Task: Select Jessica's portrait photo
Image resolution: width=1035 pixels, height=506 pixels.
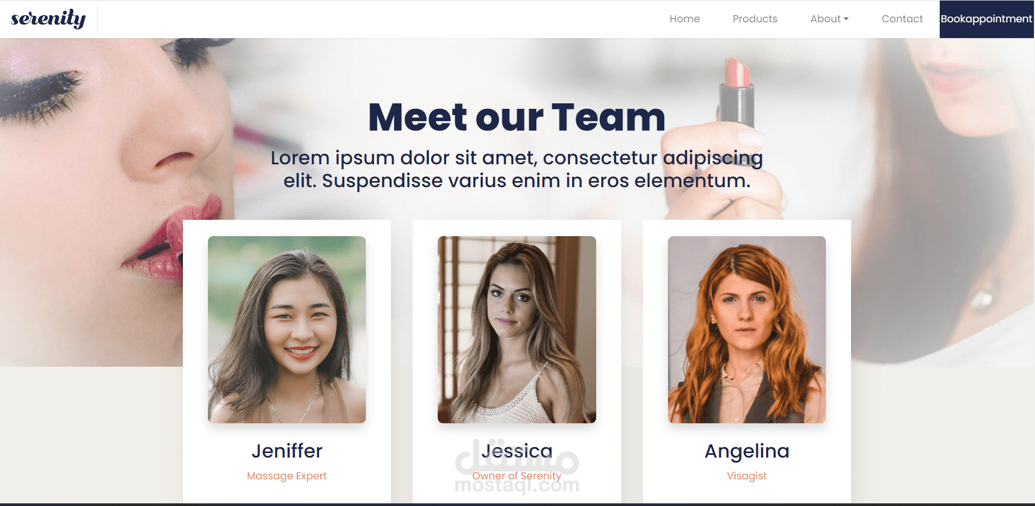Action: (x=517, y=330)
